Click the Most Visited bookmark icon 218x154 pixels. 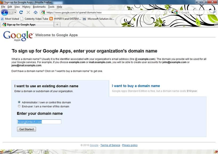point(2,19)
